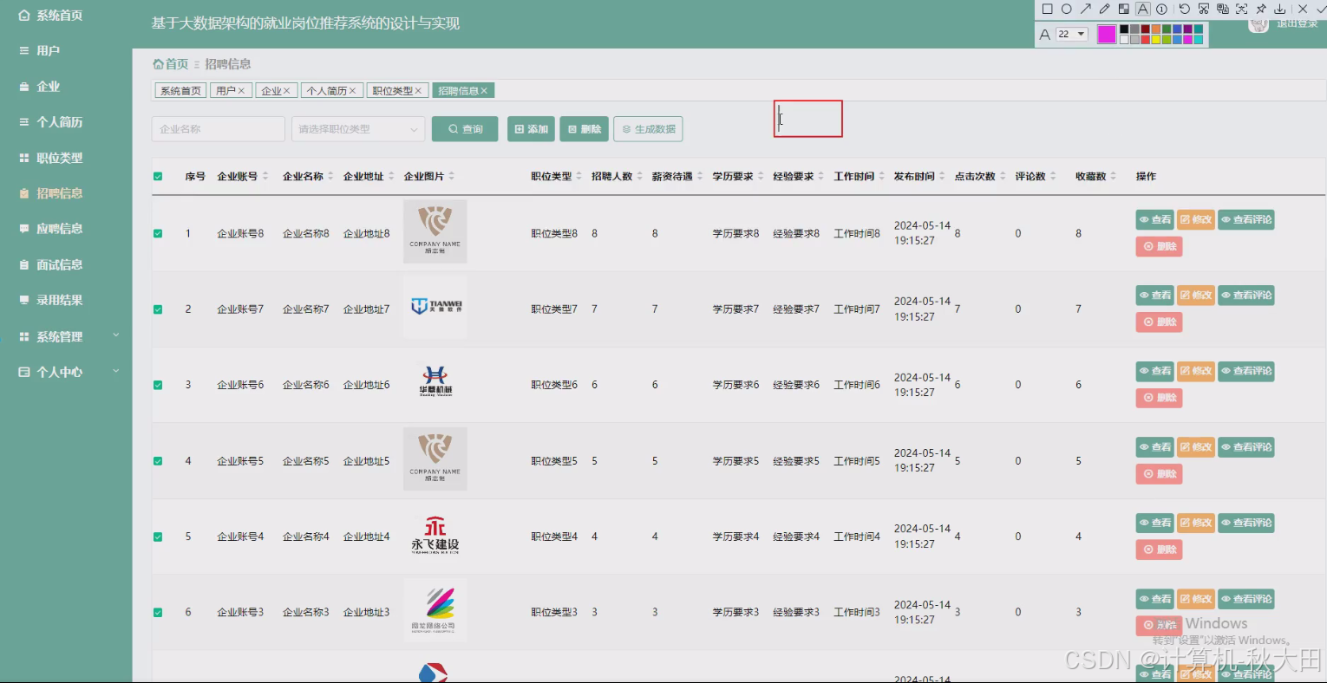1327x683 pixels.
Task: Sort by 点击次数 column arrows
Action: (x=1003, y=176)
